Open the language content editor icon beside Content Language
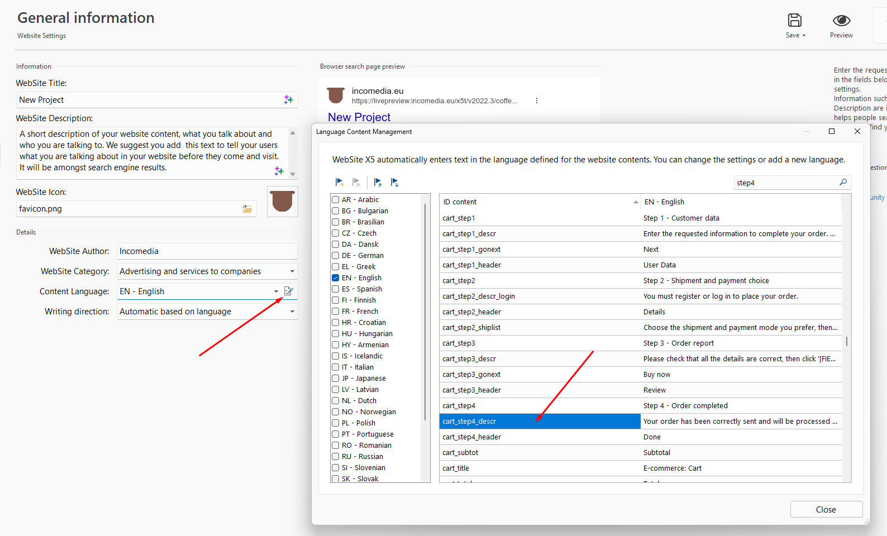 (289, 291)
